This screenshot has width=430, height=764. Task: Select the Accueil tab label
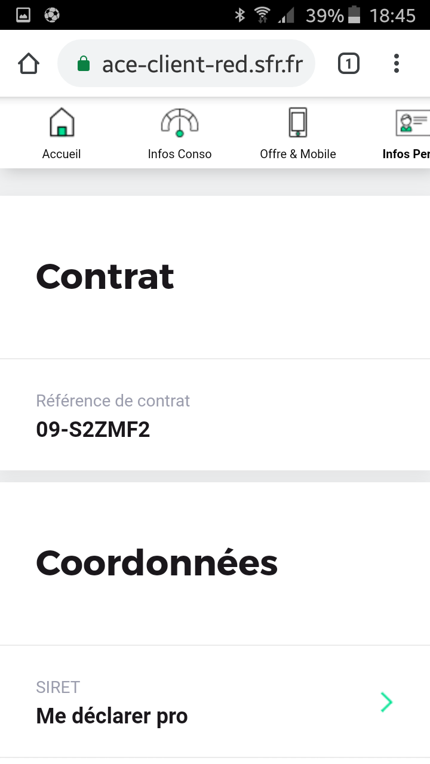(x=62, y=154)
